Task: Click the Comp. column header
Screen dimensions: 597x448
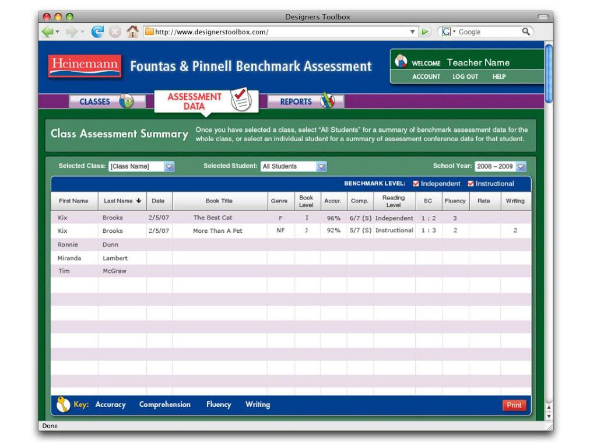Action: tap(360, 201)
